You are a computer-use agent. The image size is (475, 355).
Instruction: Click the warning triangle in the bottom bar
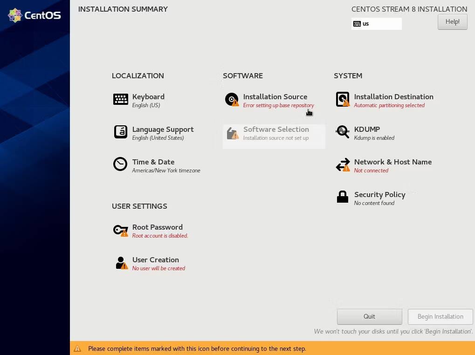[x=77, y=348]
